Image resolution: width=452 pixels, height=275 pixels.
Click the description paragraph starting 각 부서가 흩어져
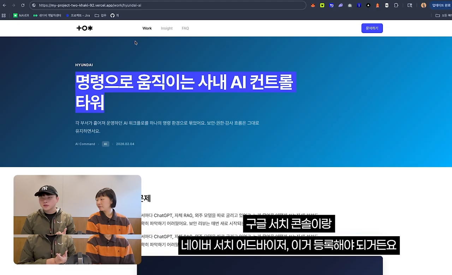167,127
